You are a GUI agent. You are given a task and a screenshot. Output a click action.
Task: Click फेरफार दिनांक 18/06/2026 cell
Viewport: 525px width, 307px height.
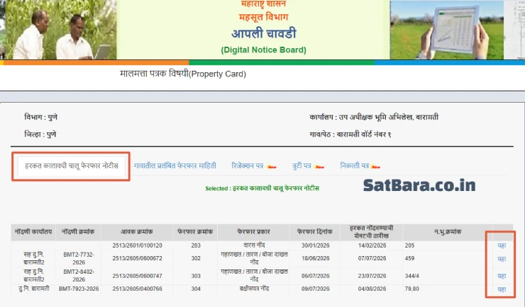pyautogui.click(x=316, y=259)
